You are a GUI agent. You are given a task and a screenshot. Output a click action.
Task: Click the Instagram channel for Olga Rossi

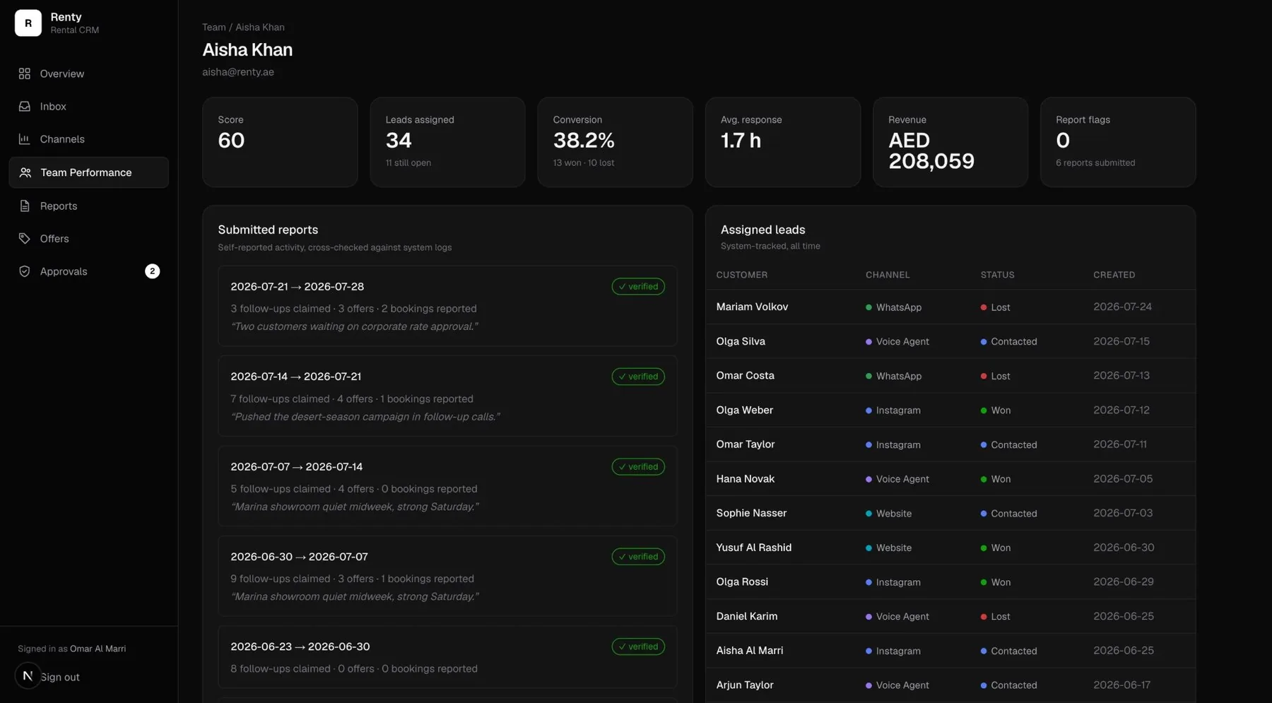[893, 582]
